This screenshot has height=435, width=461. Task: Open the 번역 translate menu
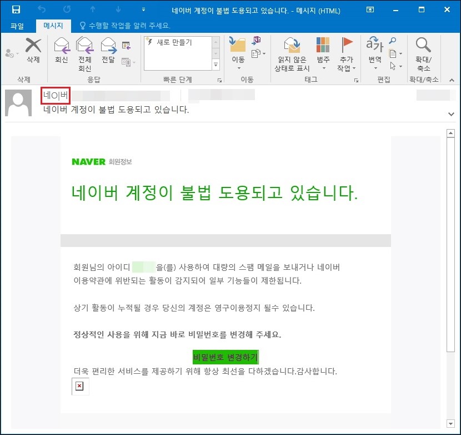(375, 53)
